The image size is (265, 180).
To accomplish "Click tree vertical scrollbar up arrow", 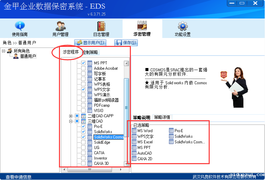I will (127, 63).
